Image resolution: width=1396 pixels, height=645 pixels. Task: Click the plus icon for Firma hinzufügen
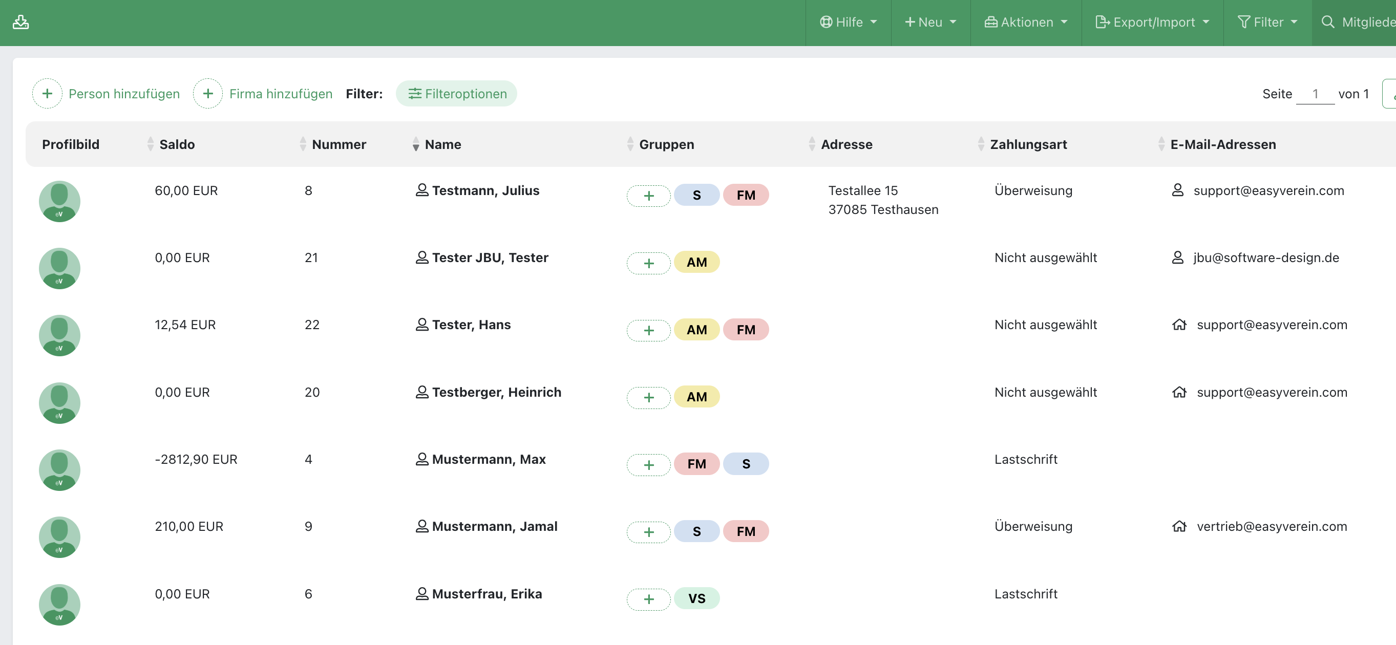click(208, 94)
